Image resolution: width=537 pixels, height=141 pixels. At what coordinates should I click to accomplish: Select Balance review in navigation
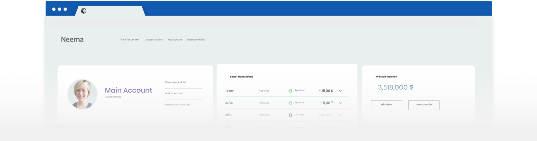[196, 40]
